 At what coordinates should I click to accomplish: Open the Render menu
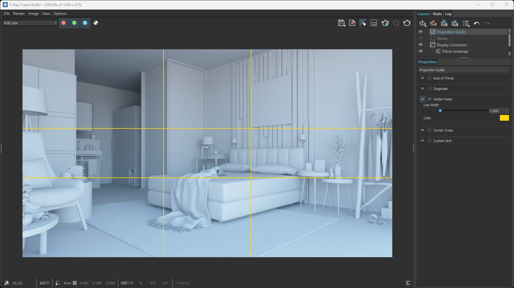pos(19,13)
